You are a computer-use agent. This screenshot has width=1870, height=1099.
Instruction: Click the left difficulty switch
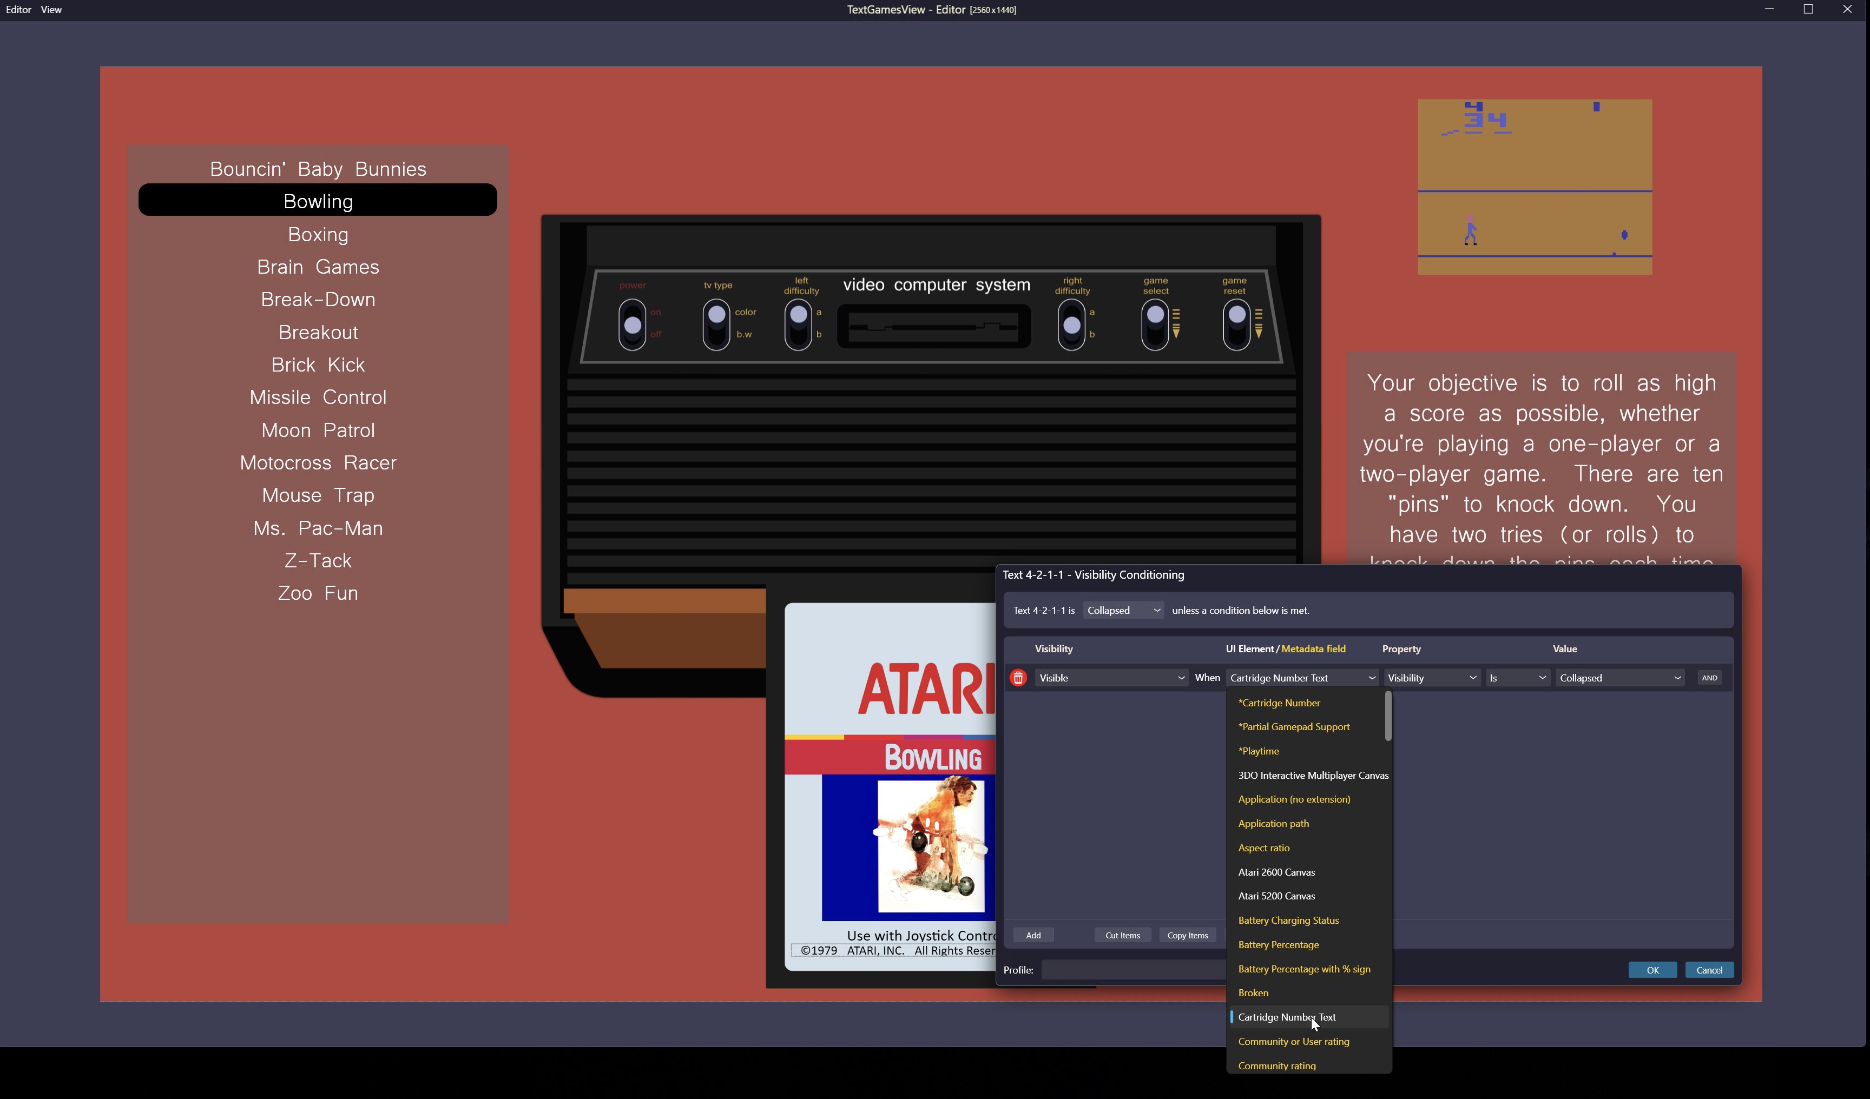799,324
